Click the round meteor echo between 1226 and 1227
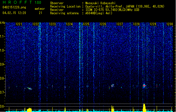This screenshot has height=112, width=176. tap(112, 86)
